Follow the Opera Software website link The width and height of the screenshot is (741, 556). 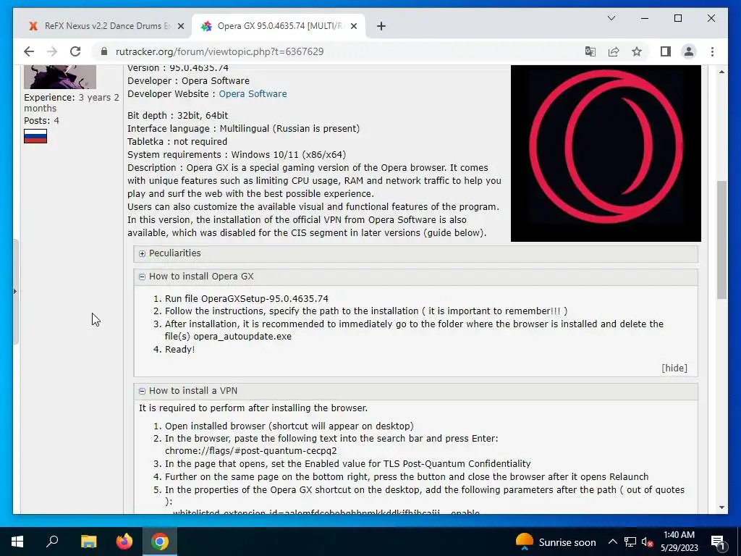253,93
